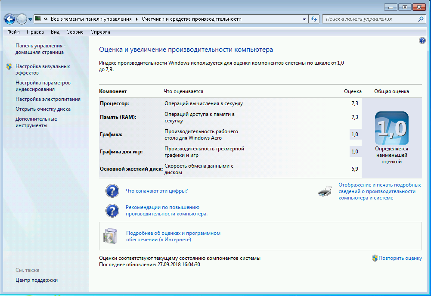
Task: Click the blue Help question icon
Action: click(422, 41)
